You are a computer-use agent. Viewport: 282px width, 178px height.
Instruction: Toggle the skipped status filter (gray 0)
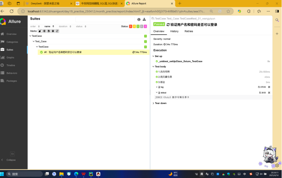click(x=142, y=26)
